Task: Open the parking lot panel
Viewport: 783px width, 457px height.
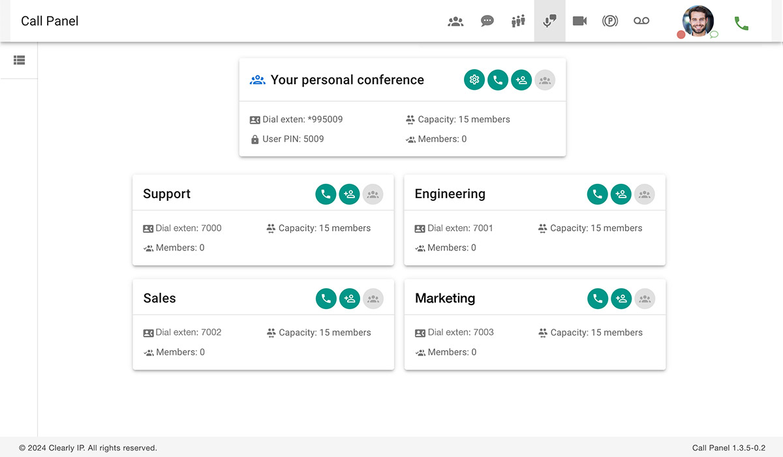Action: click(x=610, y=22)
